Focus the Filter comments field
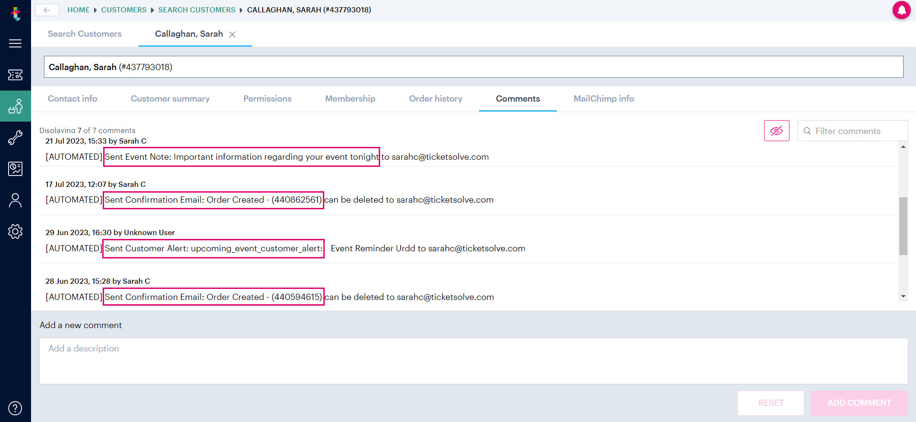This screenshot has height=422, width=916. tap(852, 131)
